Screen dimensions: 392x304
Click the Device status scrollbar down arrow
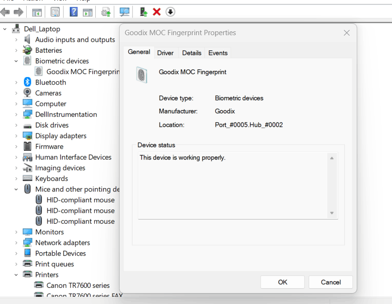pos(332,214)
